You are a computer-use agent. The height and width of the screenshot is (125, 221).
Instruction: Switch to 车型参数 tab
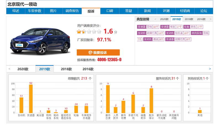35,11
